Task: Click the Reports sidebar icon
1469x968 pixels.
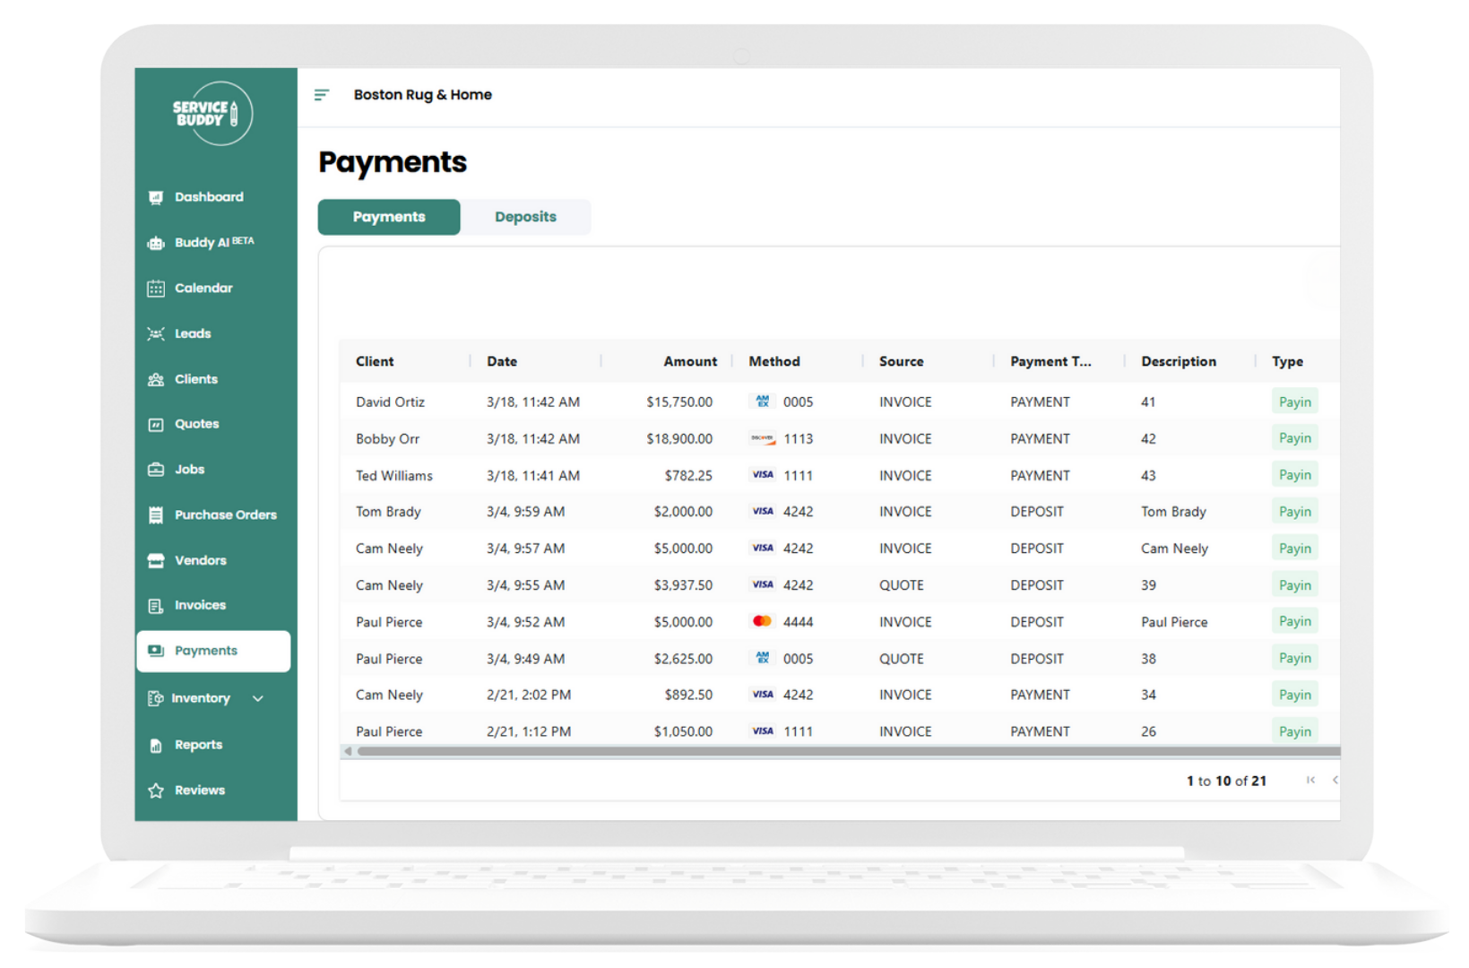Action: pos(156,746)
